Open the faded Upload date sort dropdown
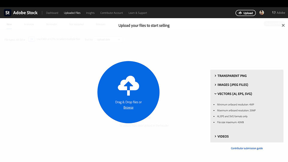 [x=108, y=40]
